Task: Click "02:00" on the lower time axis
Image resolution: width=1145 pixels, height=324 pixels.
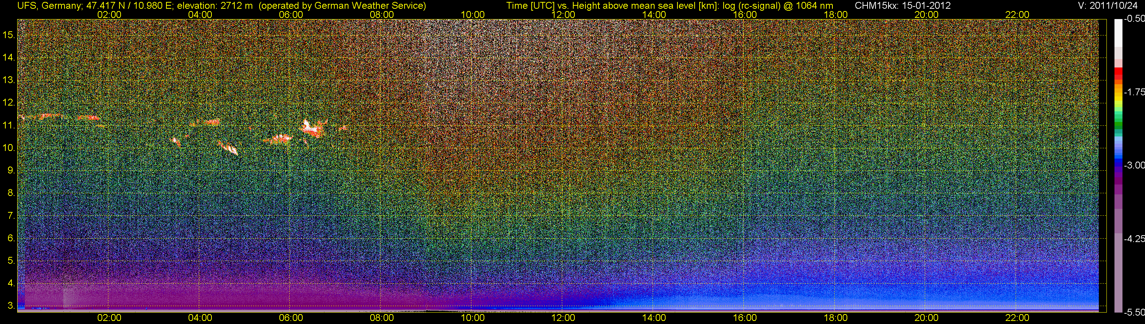Action: click(x=109, y=318)
